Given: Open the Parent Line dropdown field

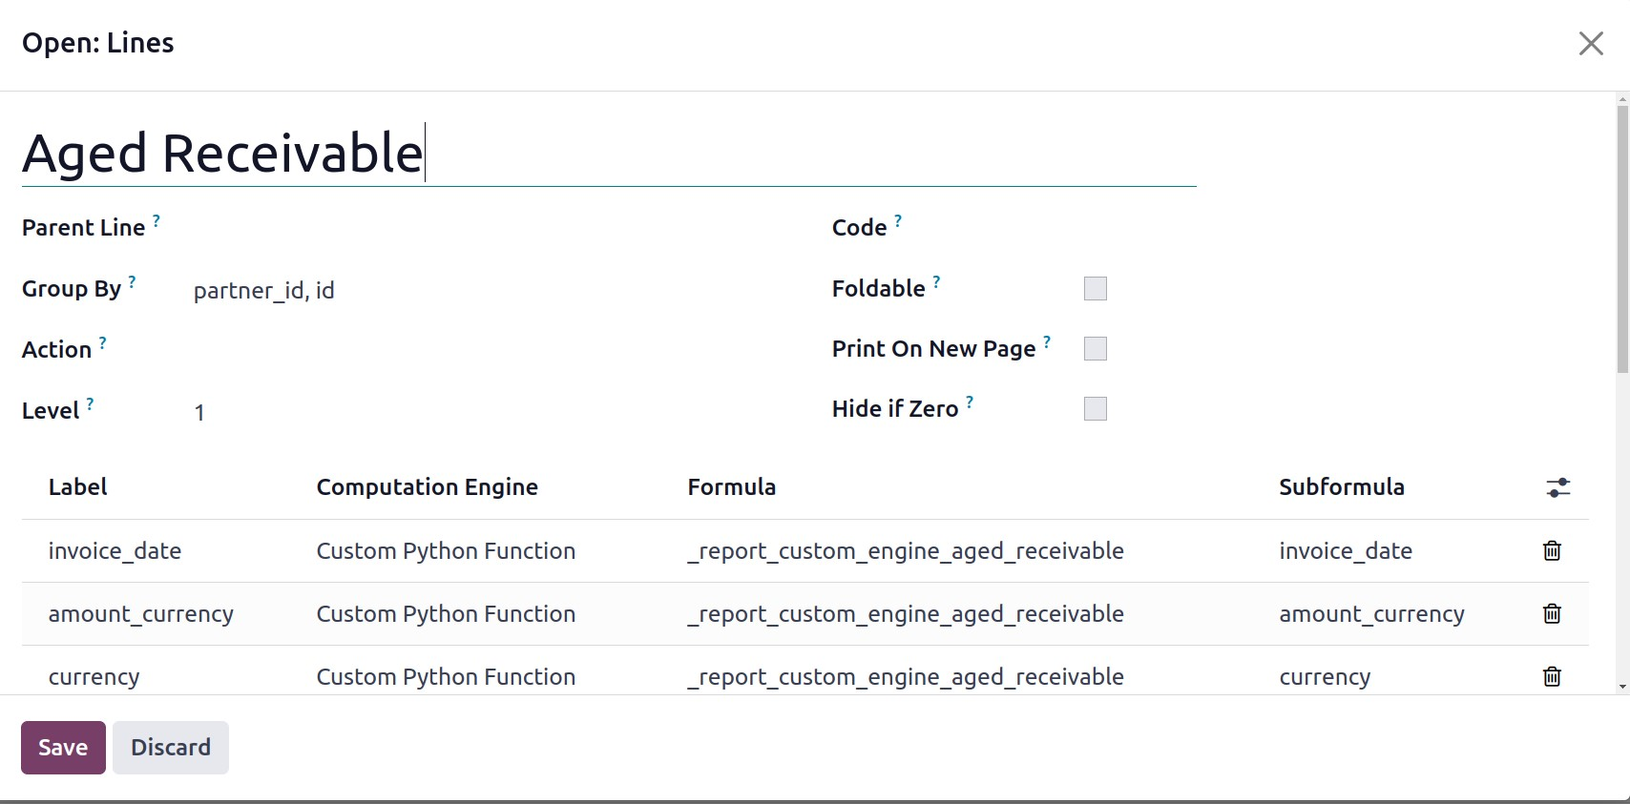Looking at the screenshot, I should tap(477, 229).
